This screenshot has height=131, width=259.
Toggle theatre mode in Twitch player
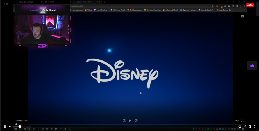[x=250, y=127]
